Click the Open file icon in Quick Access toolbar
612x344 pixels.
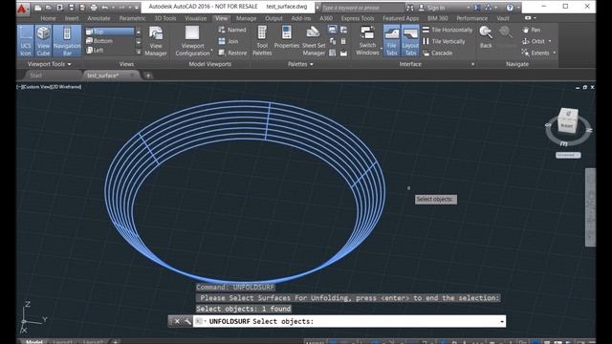[x=49, y=8]
